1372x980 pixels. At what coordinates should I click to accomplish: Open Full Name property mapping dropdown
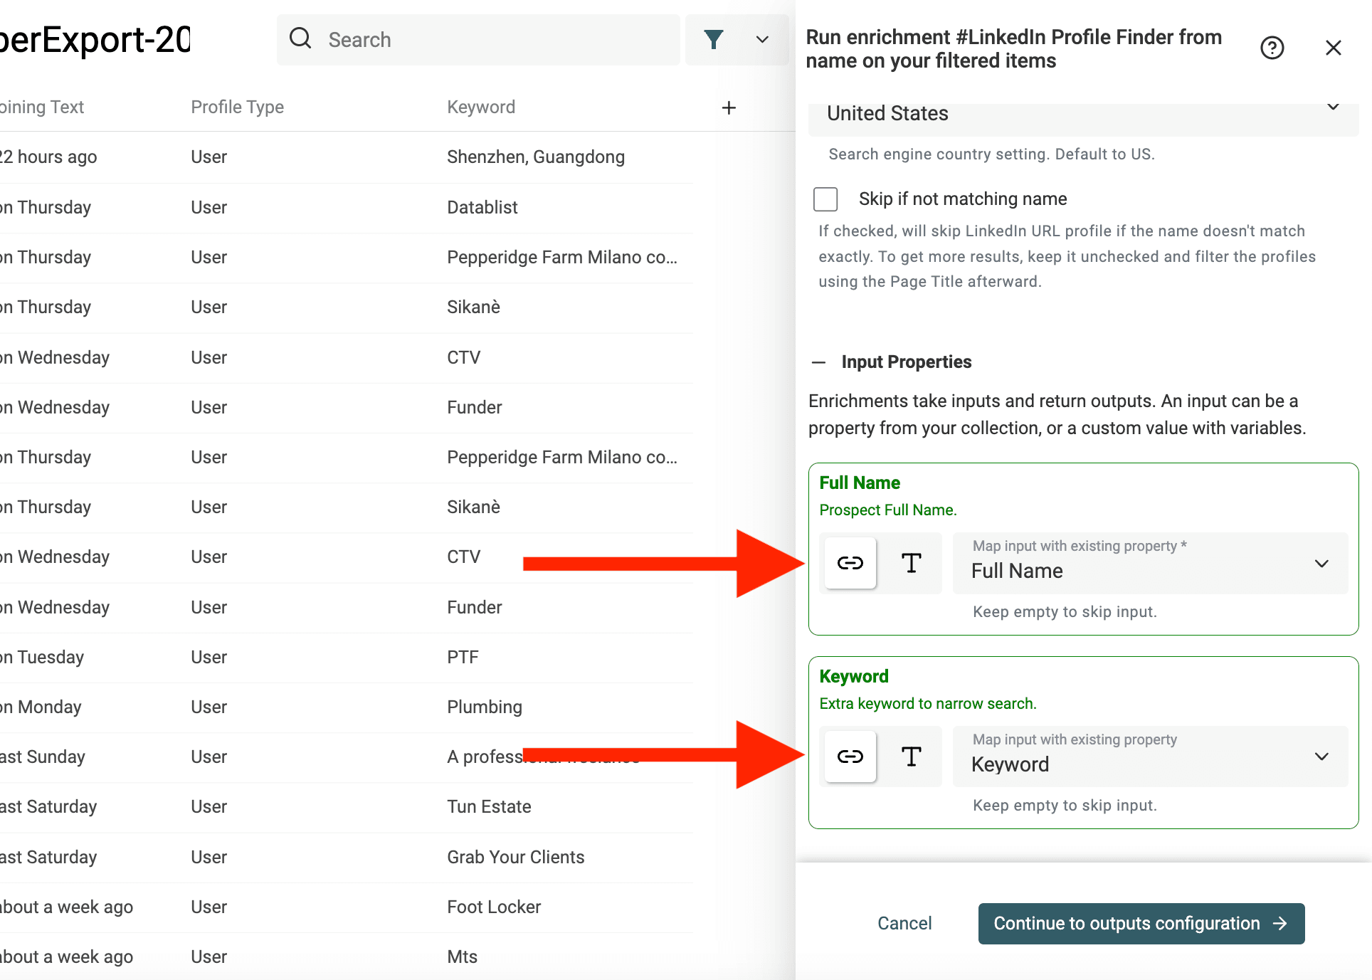[1151, 563]
